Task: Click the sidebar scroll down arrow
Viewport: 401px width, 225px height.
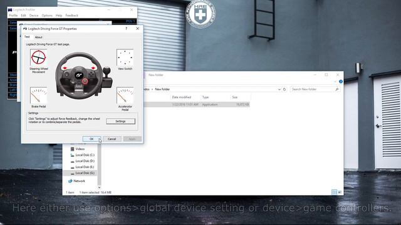Action: (x=99, y=187)
